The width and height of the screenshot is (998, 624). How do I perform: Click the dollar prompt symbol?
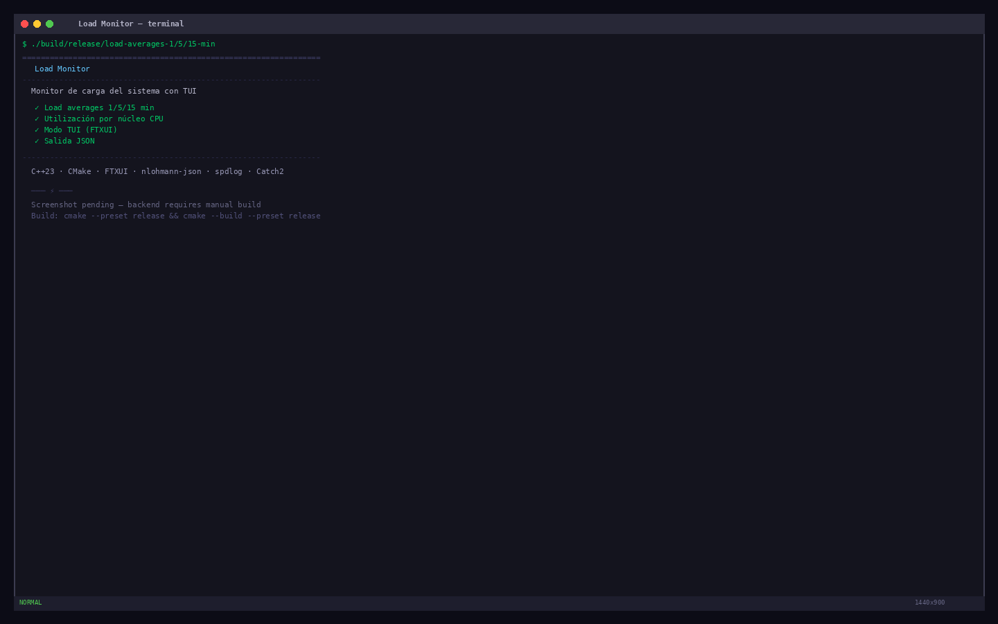tap(24, 44)
